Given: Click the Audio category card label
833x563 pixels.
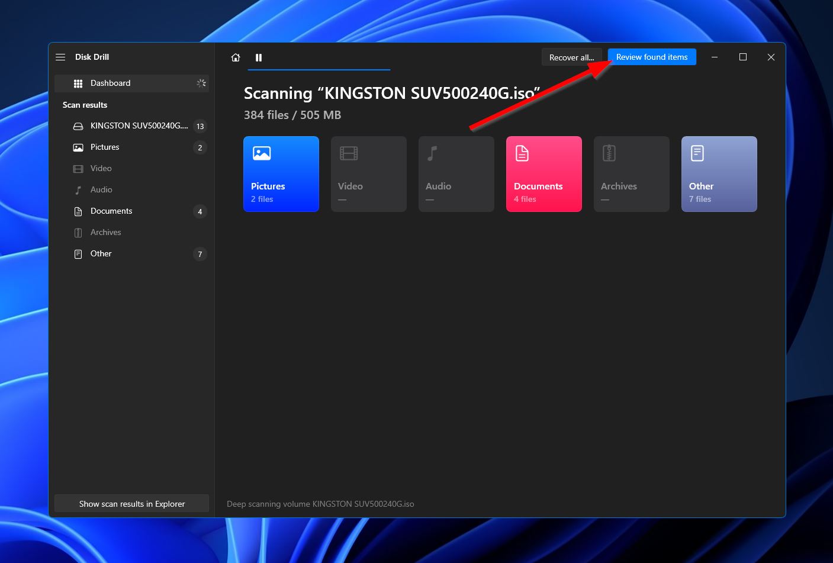Looking at the screenshot, I should click(438, 186).
